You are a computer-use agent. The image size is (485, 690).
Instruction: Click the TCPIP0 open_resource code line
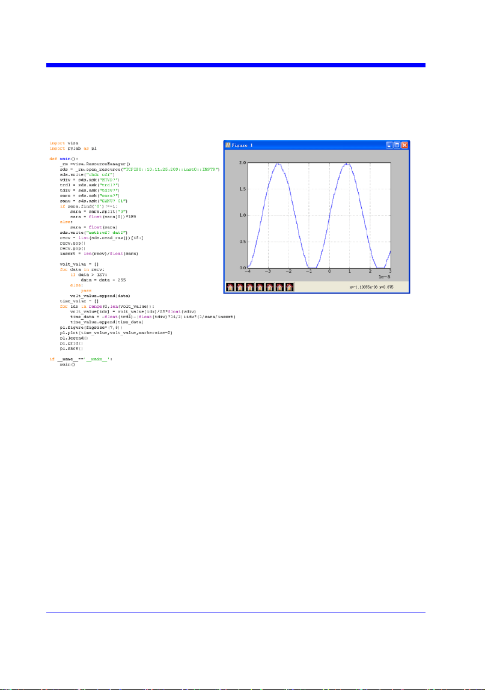(140, 169)
